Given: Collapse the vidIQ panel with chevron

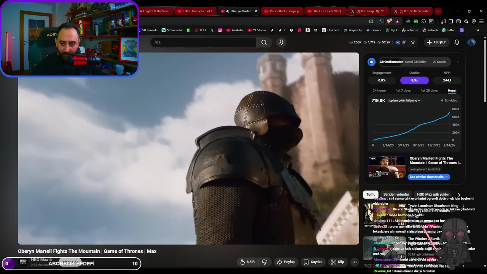Looking at the screenshot, I should [458, 62].
